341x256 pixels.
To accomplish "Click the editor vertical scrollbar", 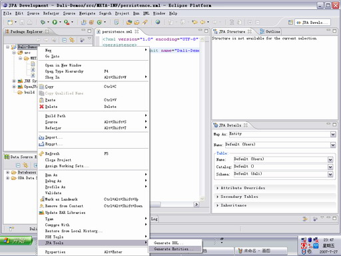I will [202, 118].
